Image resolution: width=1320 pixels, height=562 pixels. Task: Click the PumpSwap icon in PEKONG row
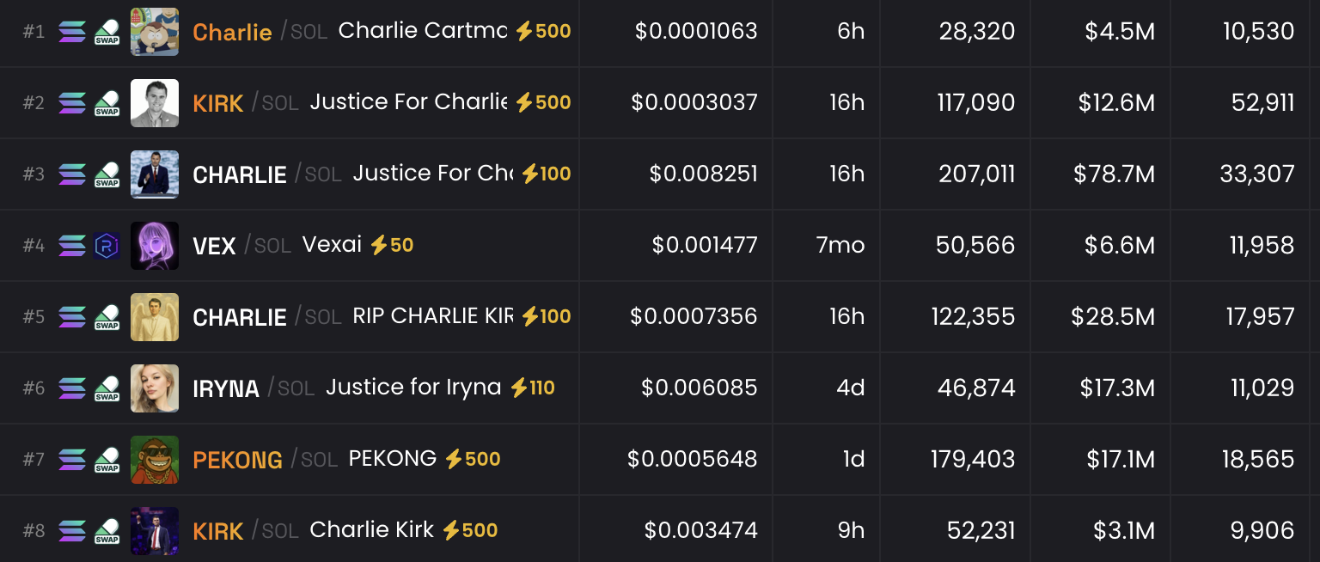107,460
